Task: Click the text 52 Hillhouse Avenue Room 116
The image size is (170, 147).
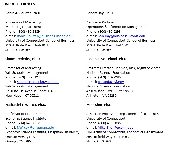Action: 29,91
